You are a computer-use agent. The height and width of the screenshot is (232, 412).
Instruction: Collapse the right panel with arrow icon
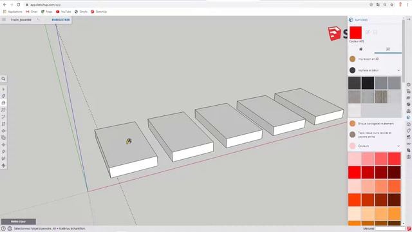tap(408, 19)
